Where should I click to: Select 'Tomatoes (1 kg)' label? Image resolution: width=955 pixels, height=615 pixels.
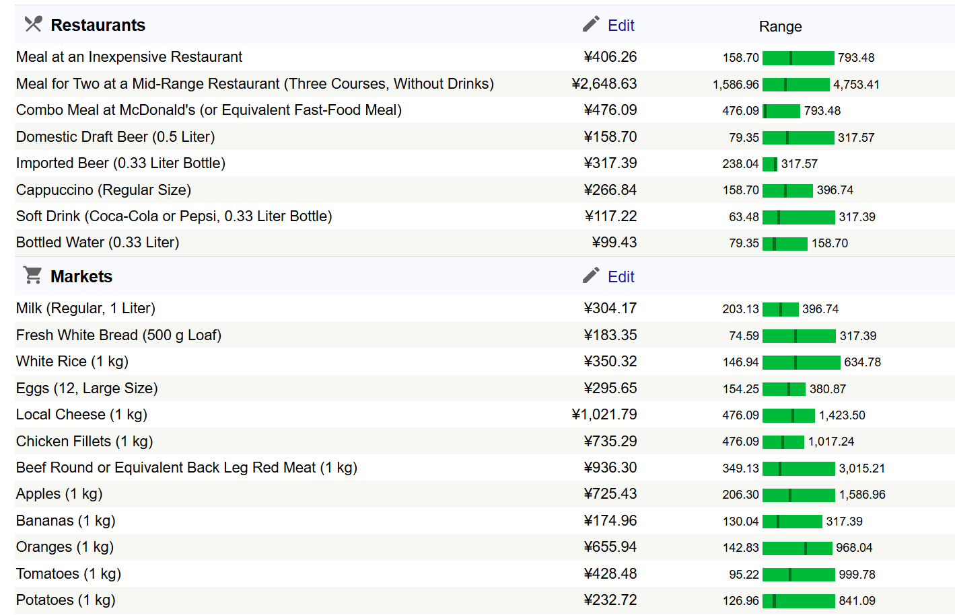click(x=69, y=574)
